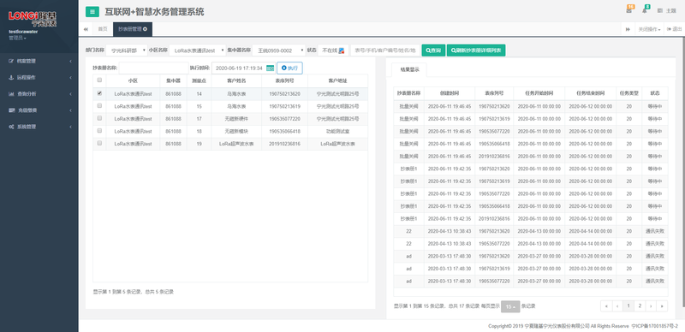Select the 结果显示 tab
Viewport: 685px width, 332px height.
point(409,70)
